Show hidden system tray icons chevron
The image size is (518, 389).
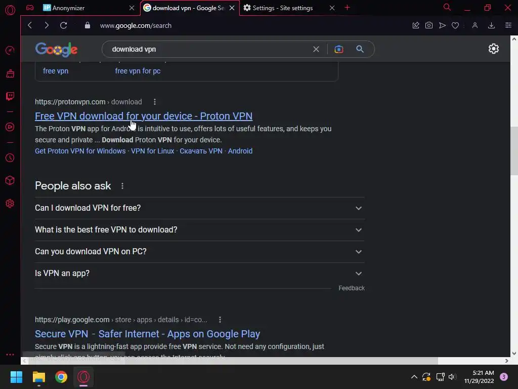[414, 377]
